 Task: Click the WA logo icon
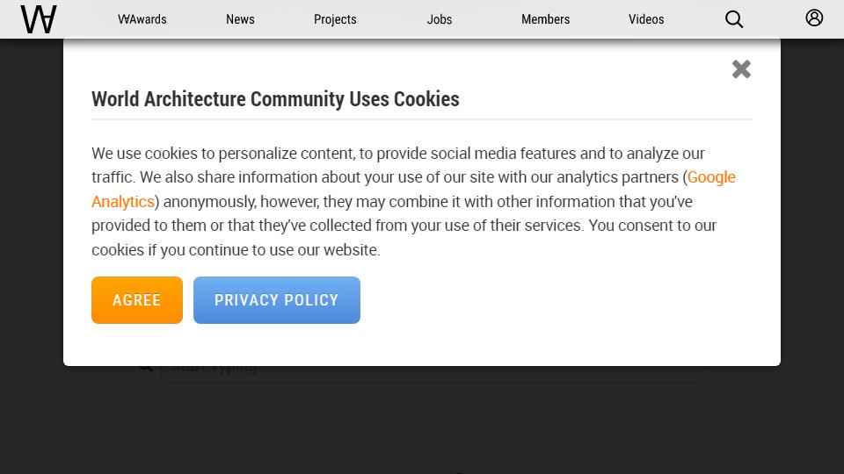click(x=38, y=19)
